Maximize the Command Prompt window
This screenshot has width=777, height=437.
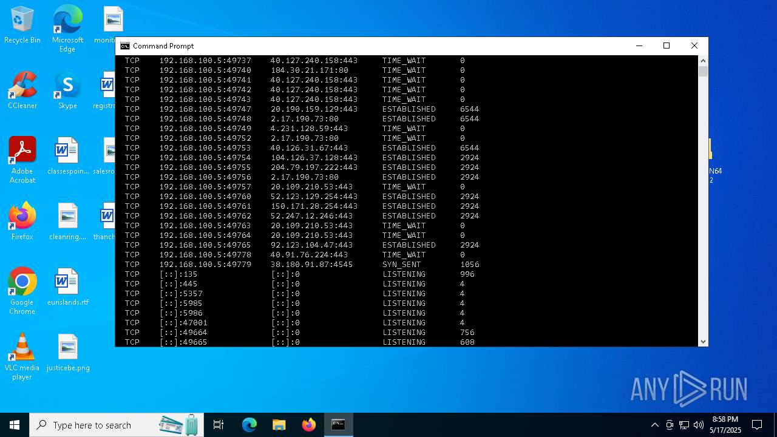[x=667, y=46]
